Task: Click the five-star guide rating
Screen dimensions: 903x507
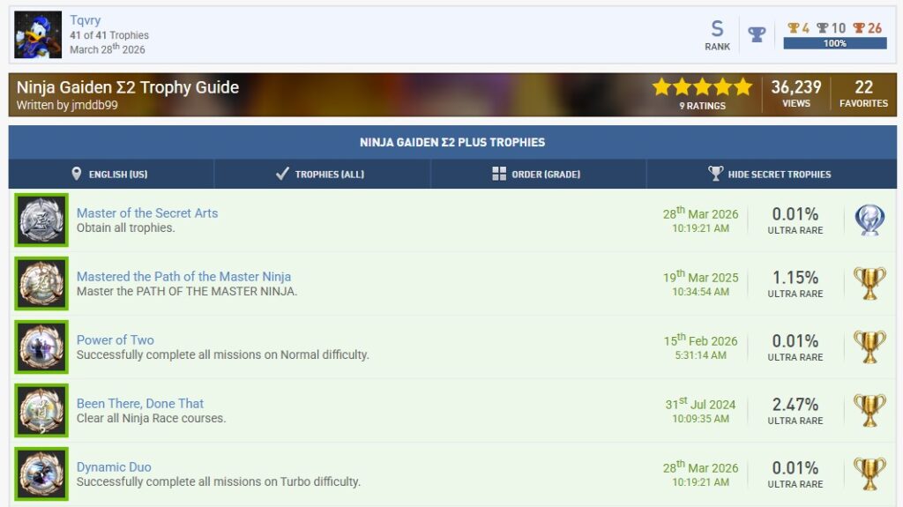Action: pyautogui.click(x=702, y=87)
